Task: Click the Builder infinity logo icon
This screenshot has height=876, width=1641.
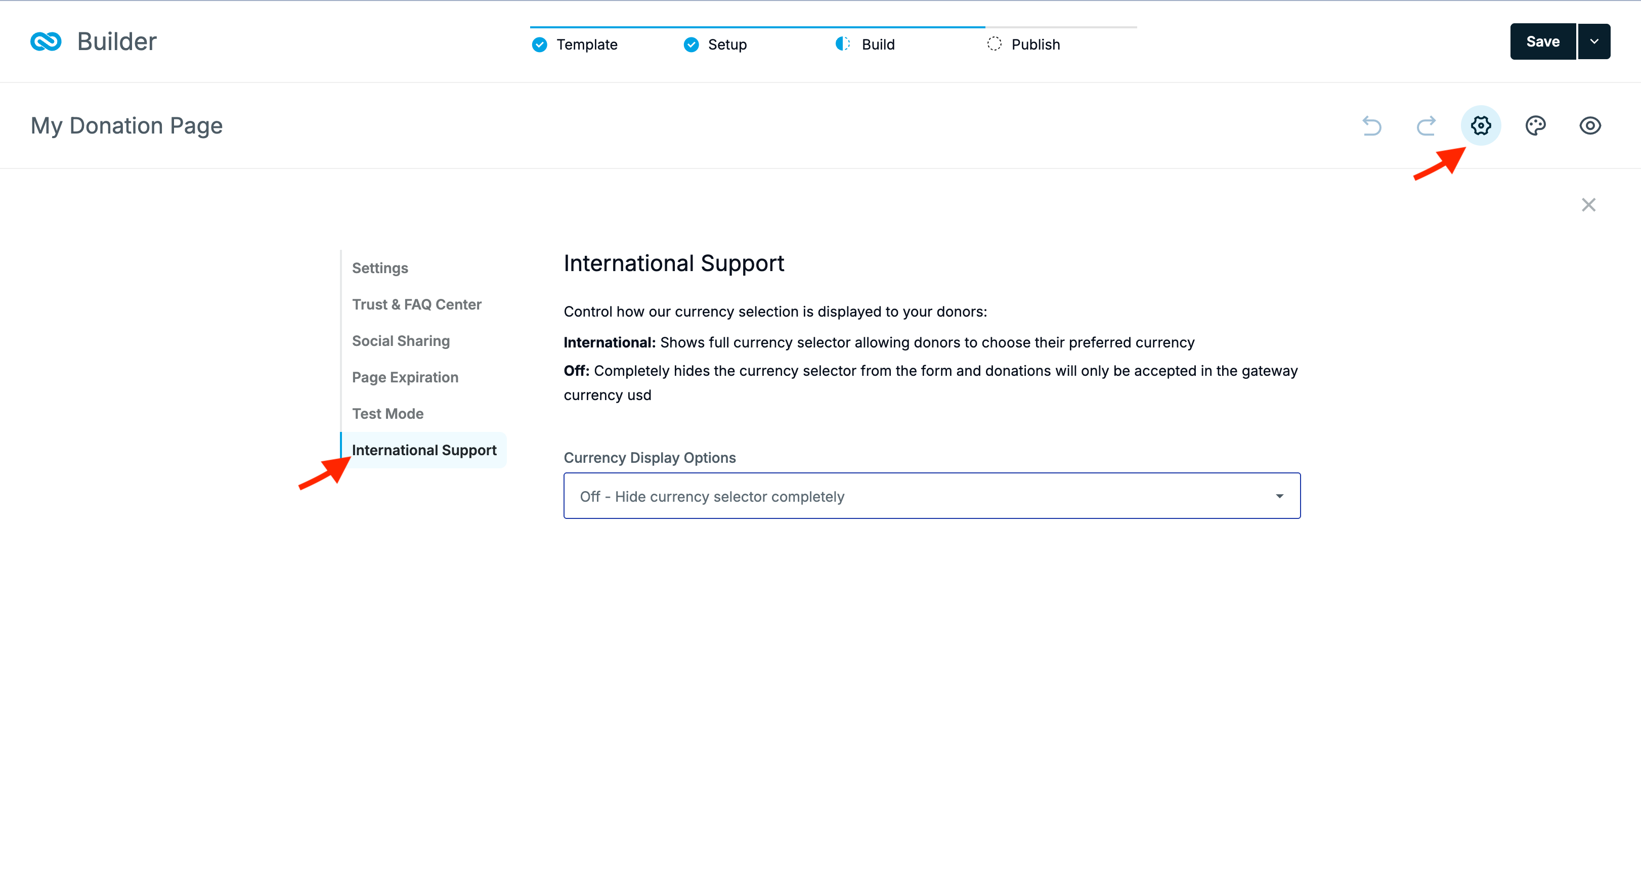Action: (46, 41)
